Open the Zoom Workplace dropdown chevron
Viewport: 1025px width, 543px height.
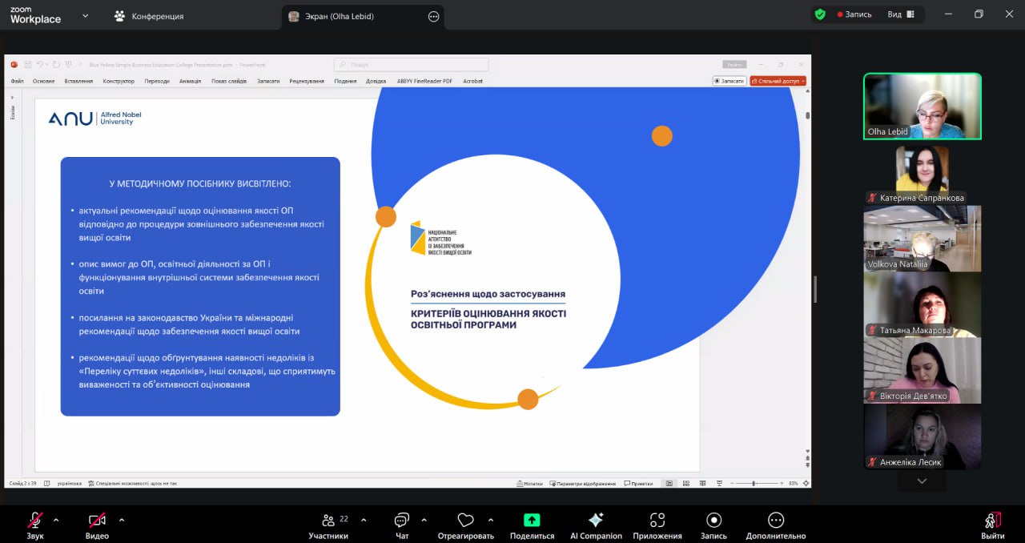pos(86,15)
